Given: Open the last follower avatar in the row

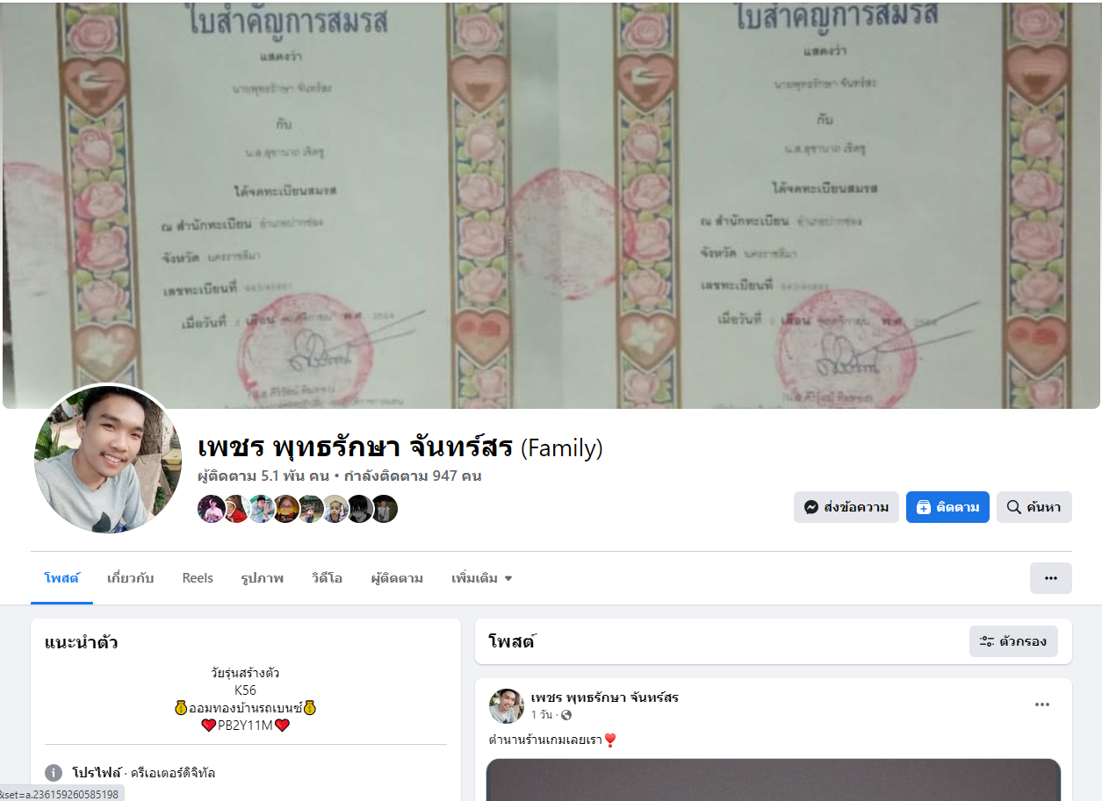Looking at the screenshot, I should click(x=385, y=509).
